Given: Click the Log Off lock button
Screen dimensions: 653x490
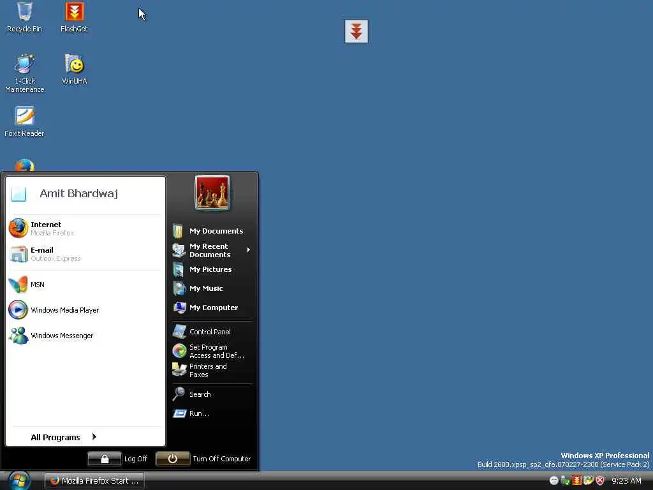Looking at the screenshot, I should point(105,459).
